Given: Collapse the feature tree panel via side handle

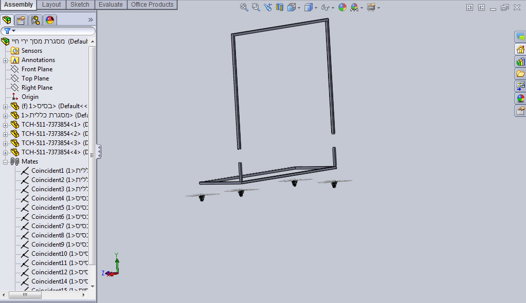Looking at the screenshot, I should [99, 152].
